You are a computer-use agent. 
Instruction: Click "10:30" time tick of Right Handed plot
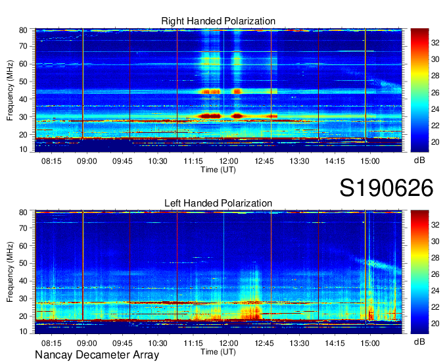158,161
